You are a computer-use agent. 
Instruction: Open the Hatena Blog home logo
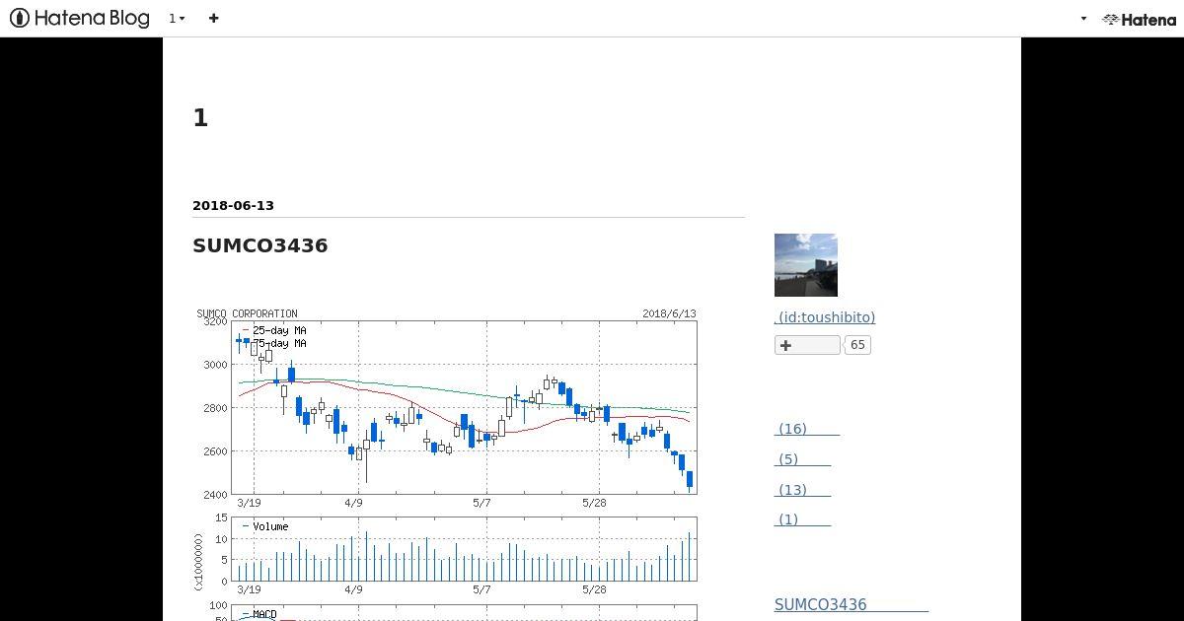(80, 18)
